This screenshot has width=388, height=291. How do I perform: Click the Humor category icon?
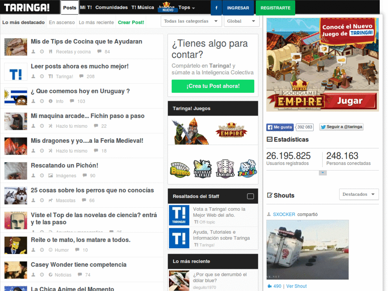50,250
